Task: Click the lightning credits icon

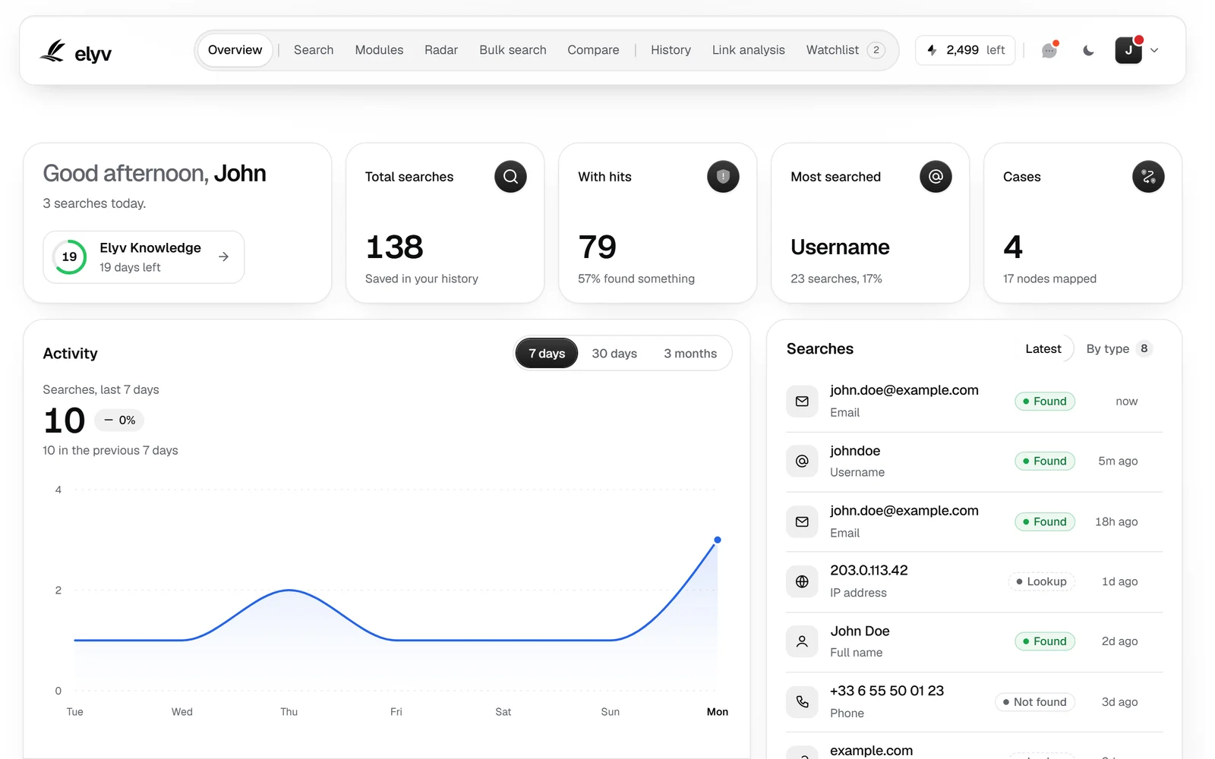Action: click(932, 50)
